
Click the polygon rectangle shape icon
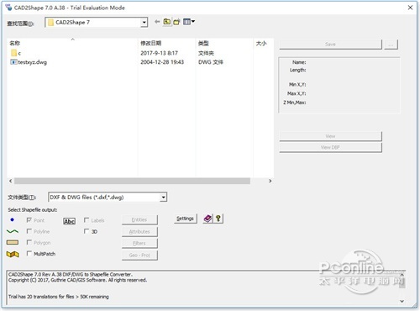(13, 242)
